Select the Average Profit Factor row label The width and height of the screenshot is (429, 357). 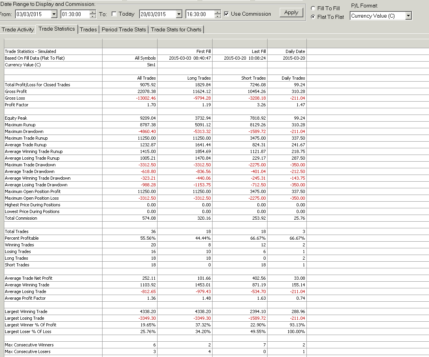click(x=25, y=298)
